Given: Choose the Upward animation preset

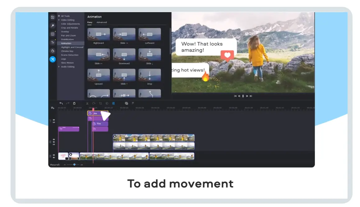Looking at the screenshot, I should [x=99, y=75].
